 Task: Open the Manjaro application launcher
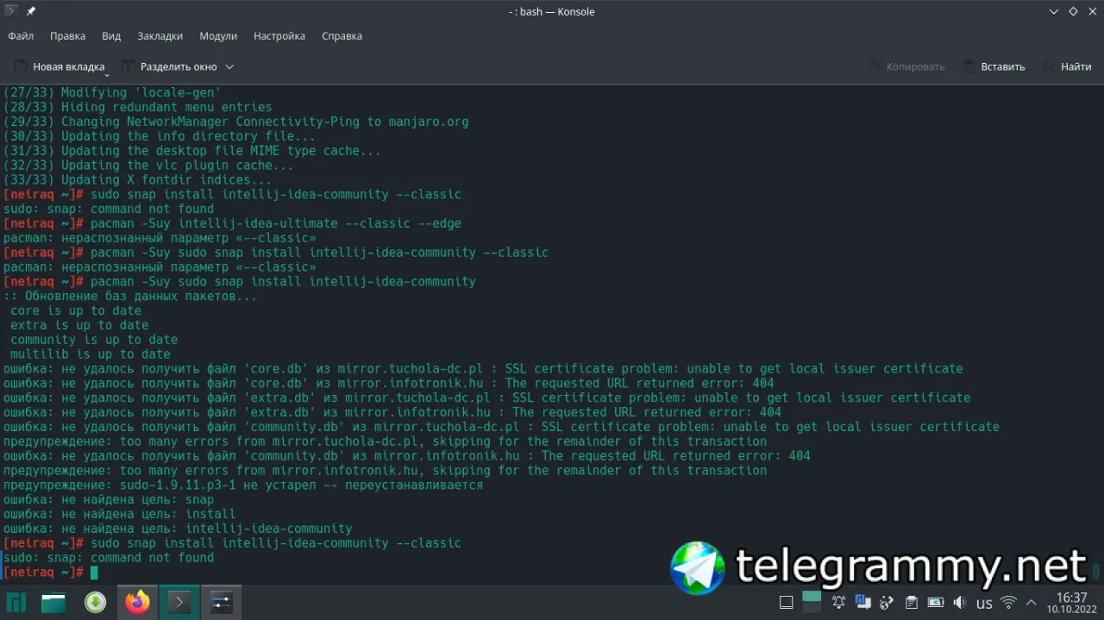(16, 601)
